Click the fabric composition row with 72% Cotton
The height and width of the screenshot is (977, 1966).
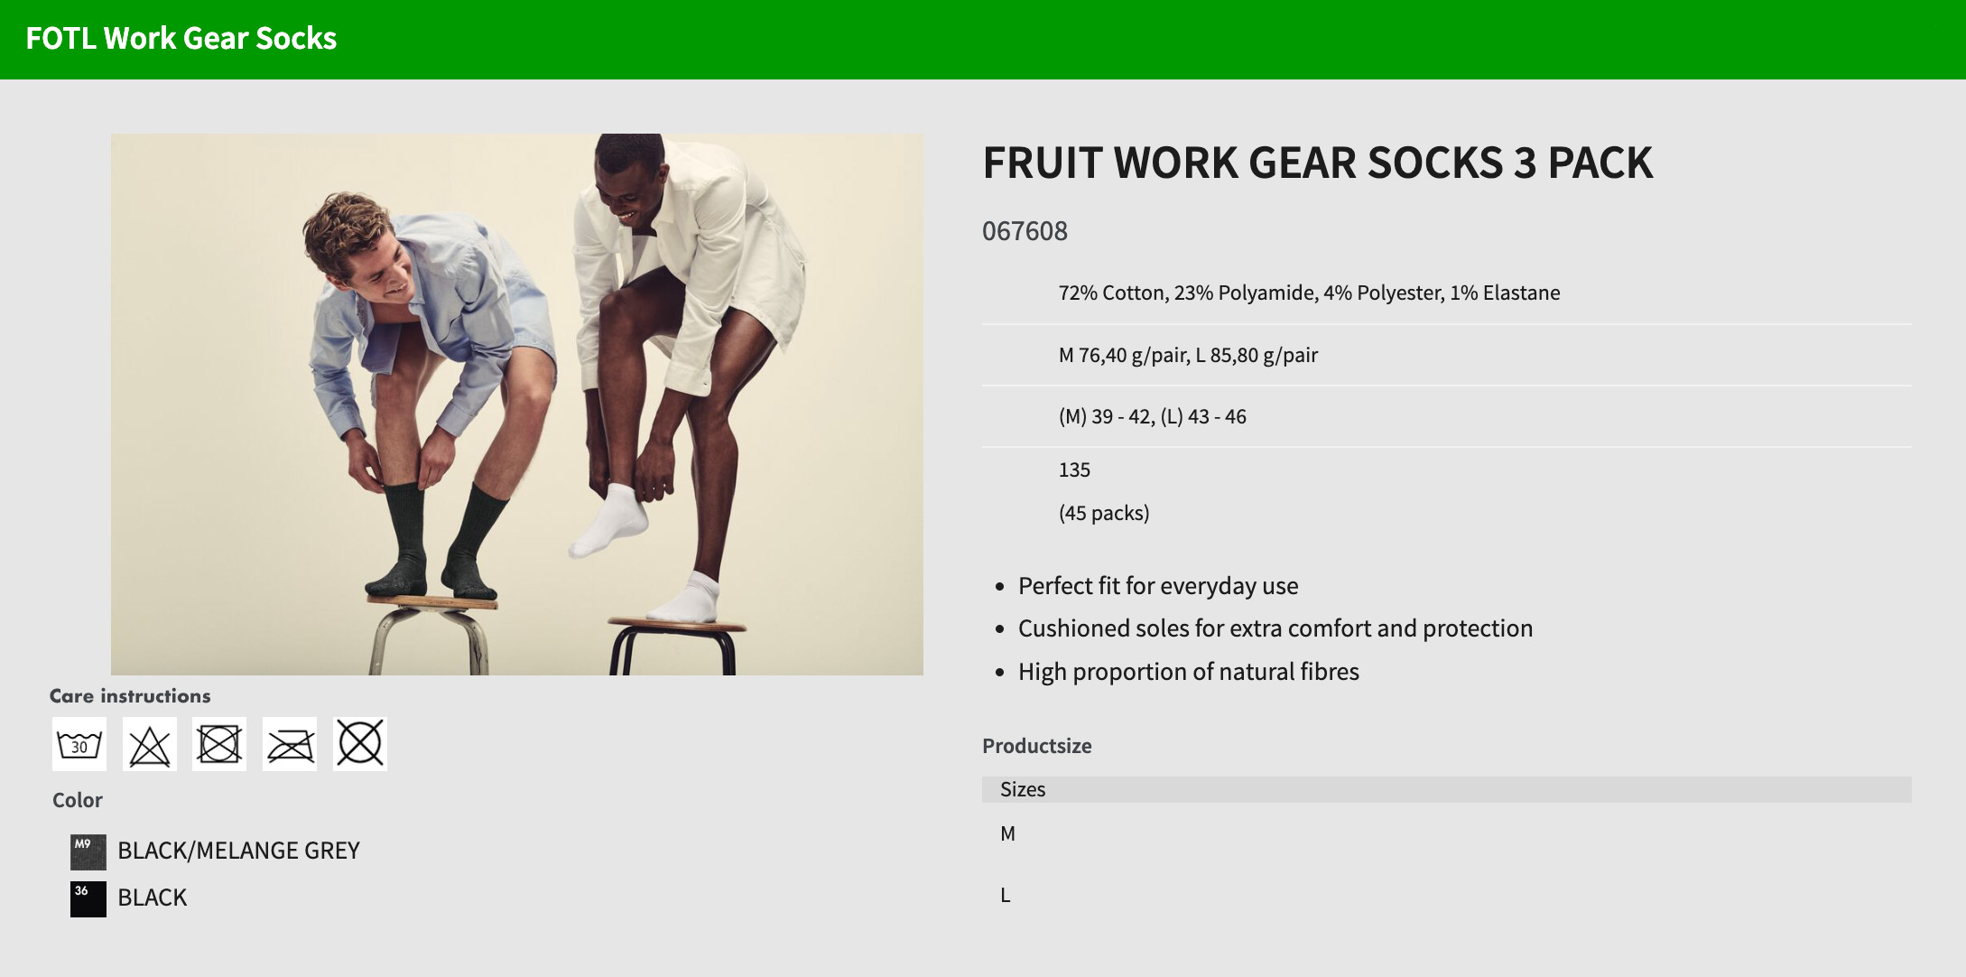click(x=1309, y=293)
